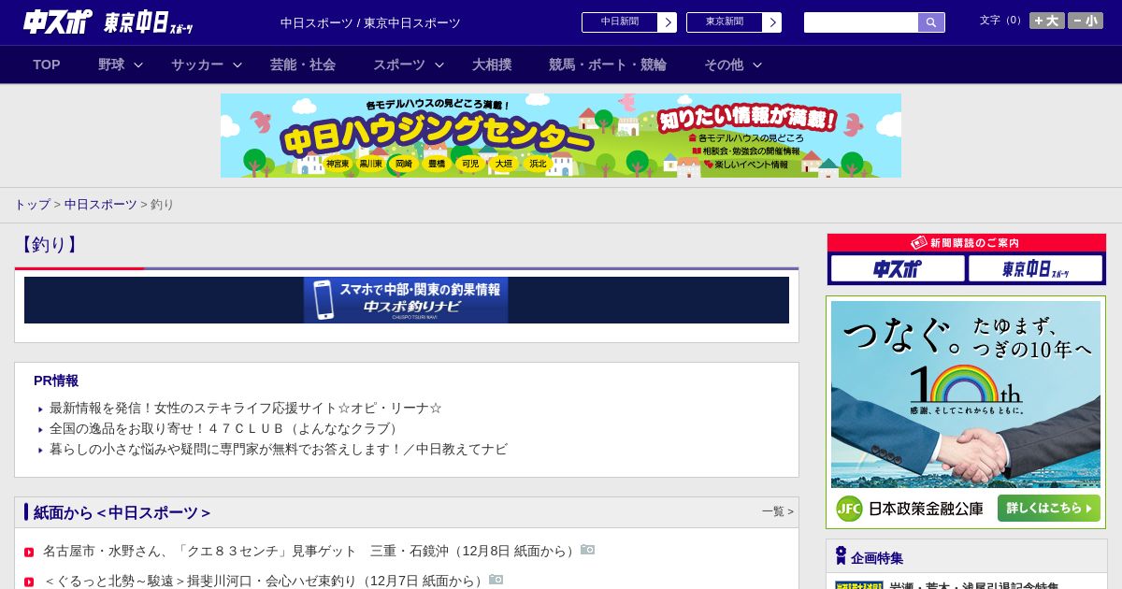Image resolution: width=1122 pixels, height=589 pixels.
Task: Click photo icon beside ハゼ束釣り article
Action: [x=496, y=580]
